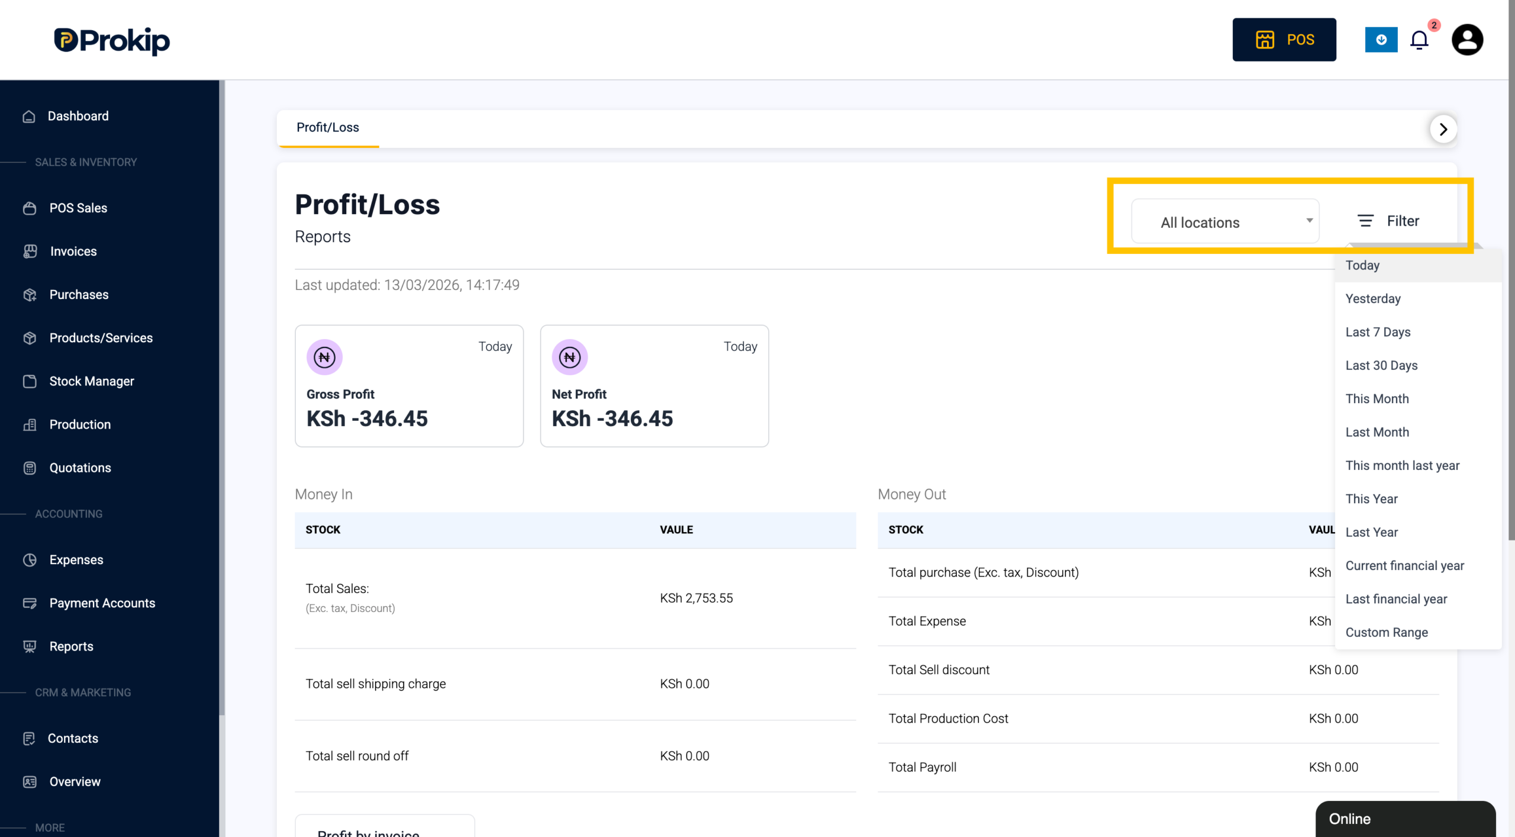Click the POS storefront icon
This screenshot has height=837, width=1515.
click(1265, 40)
